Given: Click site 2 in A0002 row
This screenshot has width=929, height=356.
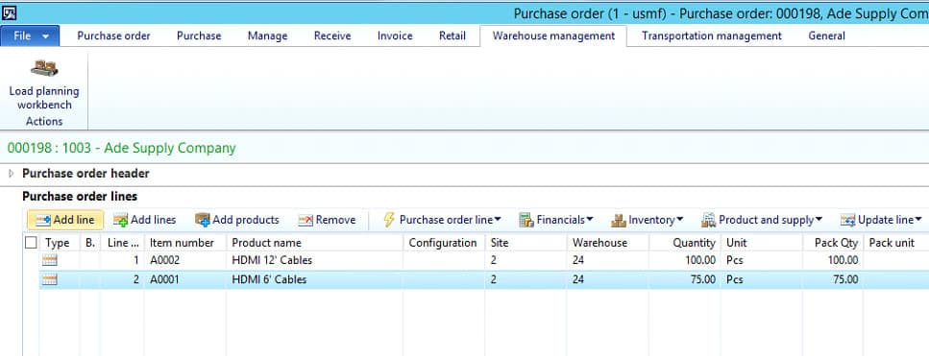Looking at the screenshot, I should click(x=526, y=261).
